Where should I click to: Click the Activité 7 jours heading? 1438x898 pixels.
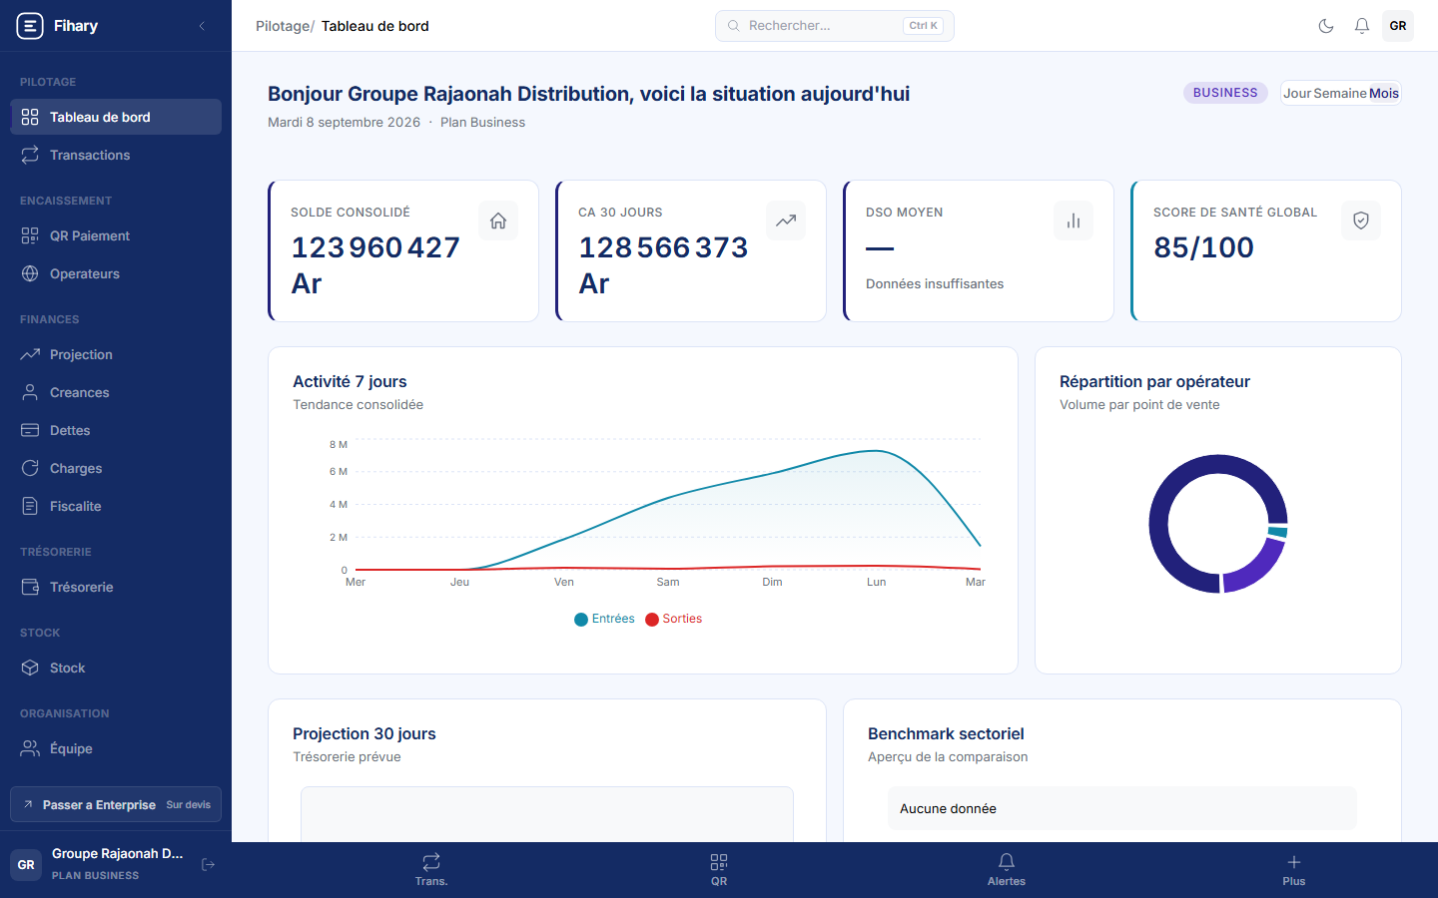350,381
